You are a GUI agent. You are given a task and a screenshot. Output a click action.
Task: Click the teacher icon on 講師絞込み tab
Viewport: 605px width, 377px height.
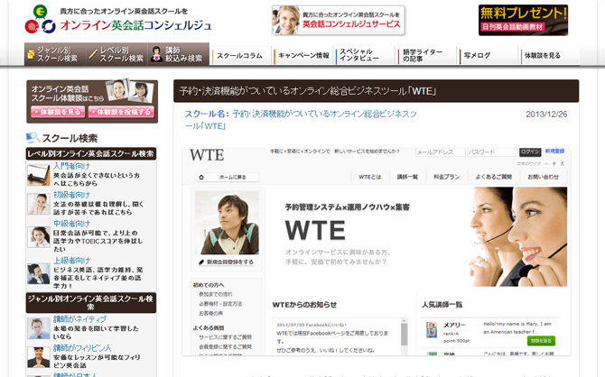click(156, 54)
